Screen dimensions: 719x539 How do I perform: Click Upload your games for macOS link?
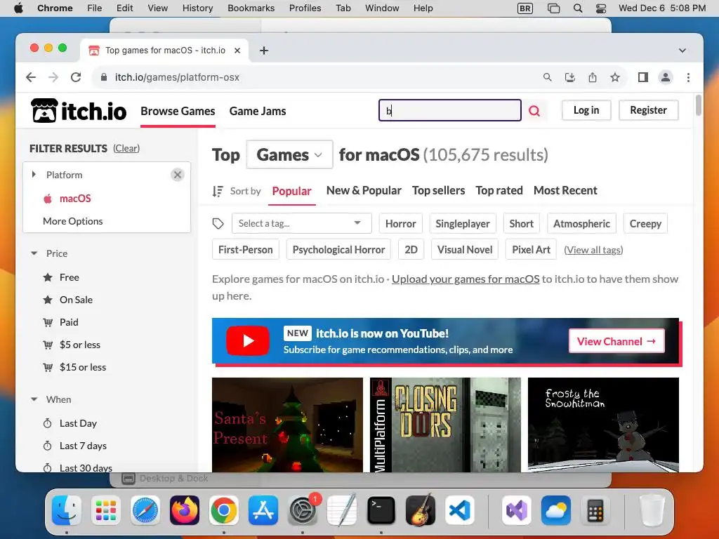(x=466, y=279)
